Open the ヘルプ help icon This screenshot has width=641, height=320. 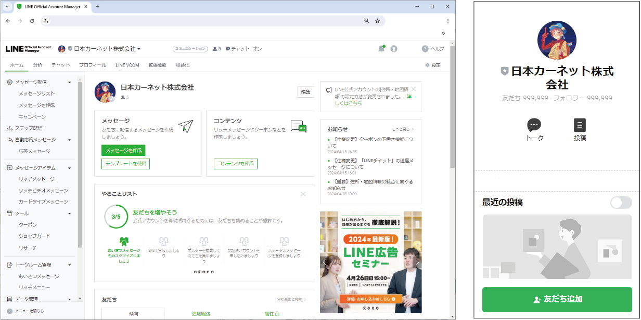(x=425, y=49)
